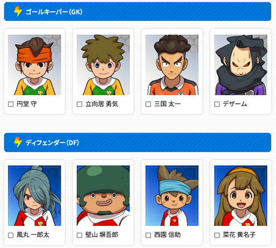Click 西園 信助's blue headband portrait

click(172, 196)
